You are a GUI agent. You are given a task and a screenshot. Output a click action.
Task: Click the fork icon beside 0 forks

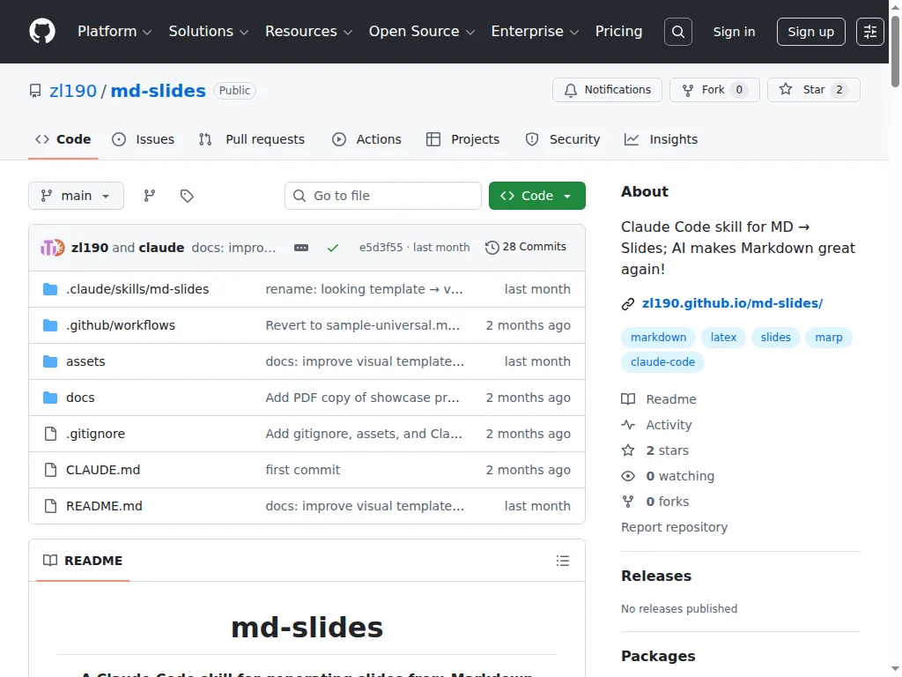[627, 502]
